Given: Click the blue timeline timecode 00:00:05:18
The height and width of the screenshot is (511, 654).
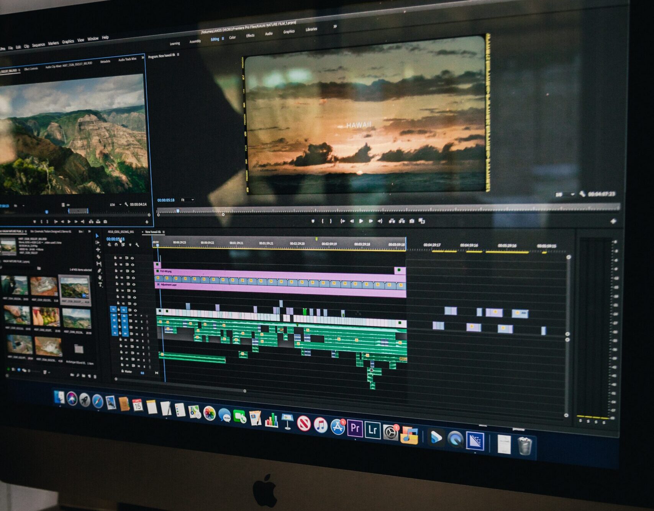Looking at the screenshot, I should 115,239.
